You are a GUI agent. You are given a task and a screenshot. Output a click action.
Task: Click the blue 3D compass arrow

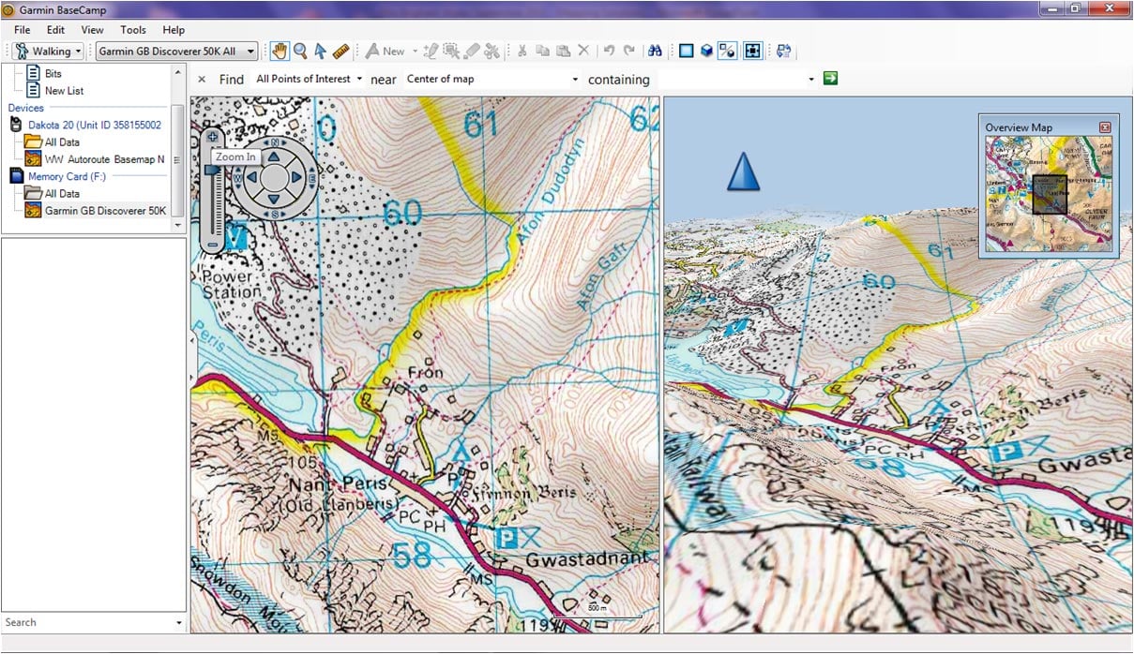click(743, 171)
